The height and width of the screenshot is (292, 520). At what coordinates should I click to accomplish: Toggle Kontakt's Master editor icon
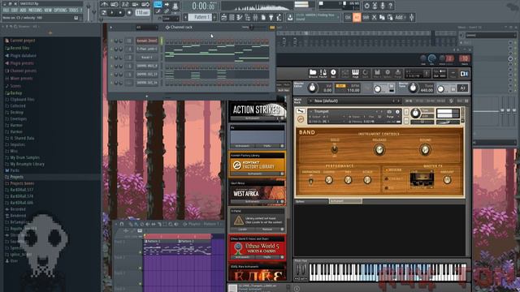point(323,73)
